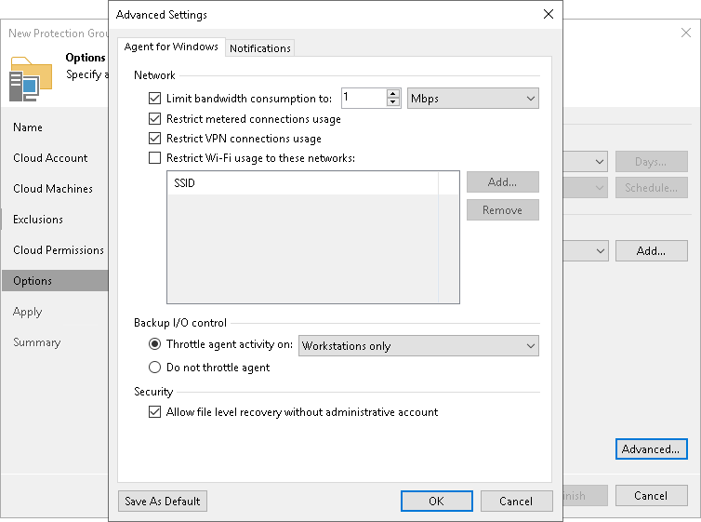
Task: Go to the Summary wizard step
Action: (36, 342)
